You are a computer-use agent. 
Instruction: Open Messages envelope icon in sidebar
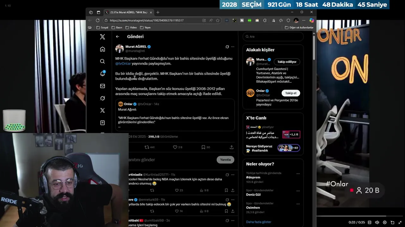[x=103, y=86]
